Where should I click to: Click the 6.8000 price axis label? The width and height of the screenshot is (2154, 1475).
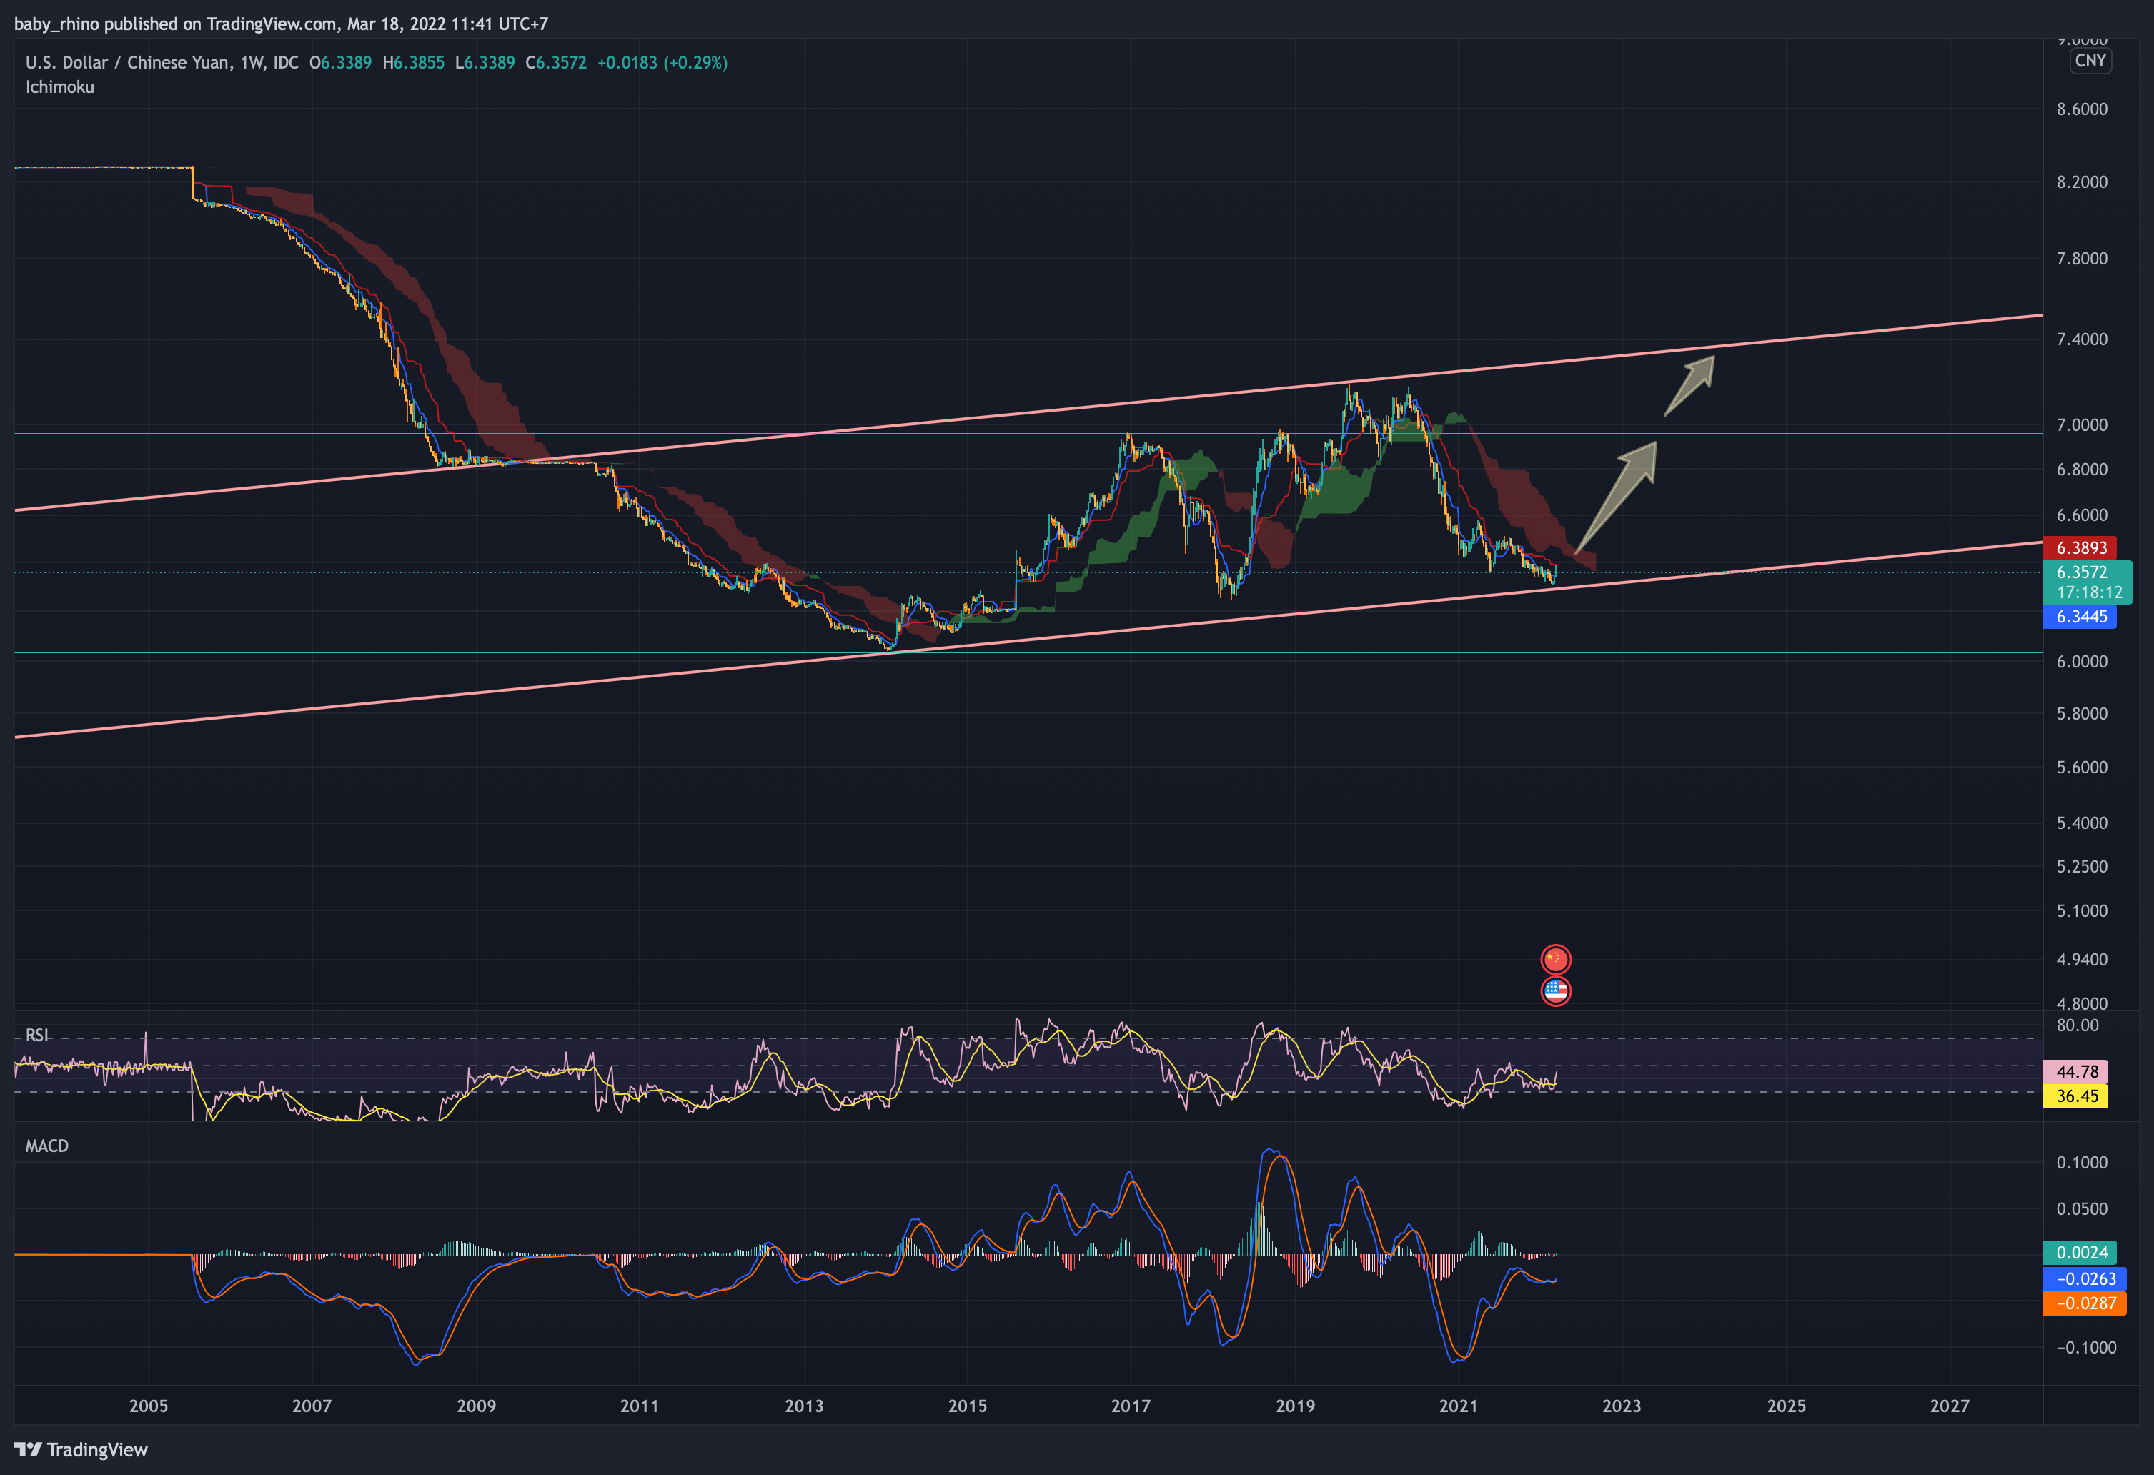pyautogui.click(x=2082, y=469)
